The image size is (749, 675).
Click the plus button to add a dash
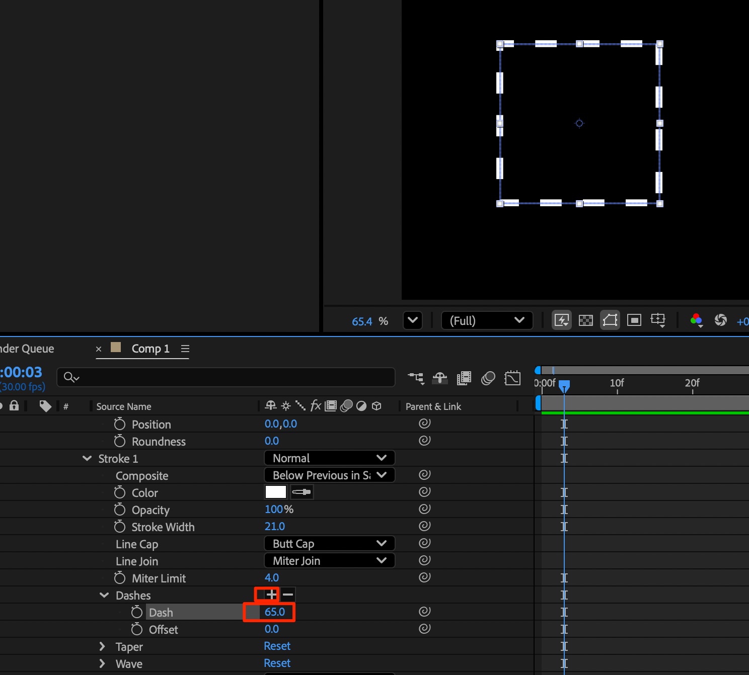coord(271,595)
